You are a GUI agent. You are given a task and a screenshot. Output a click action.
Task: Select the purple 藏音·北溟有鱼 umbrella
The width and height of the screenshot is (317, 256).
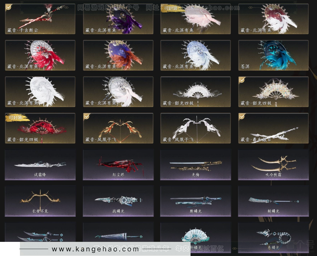(x=118, y=19)
